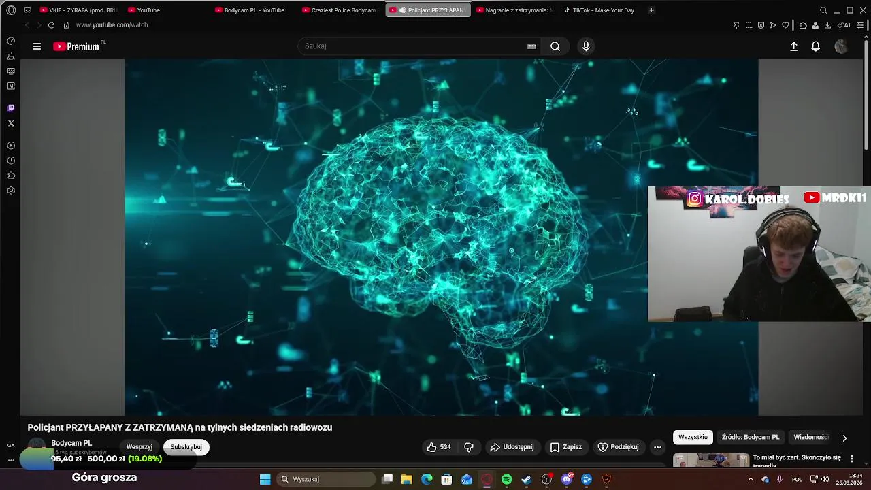
Task: Dislike the video
Action: [469, 447]
